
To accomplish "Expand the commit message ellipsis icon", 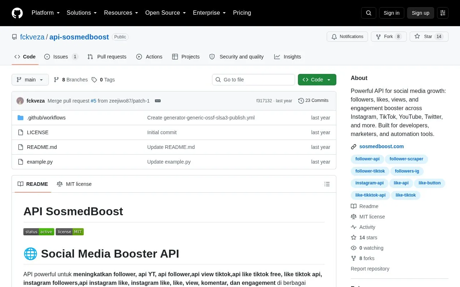I will [x=158, y=101].
